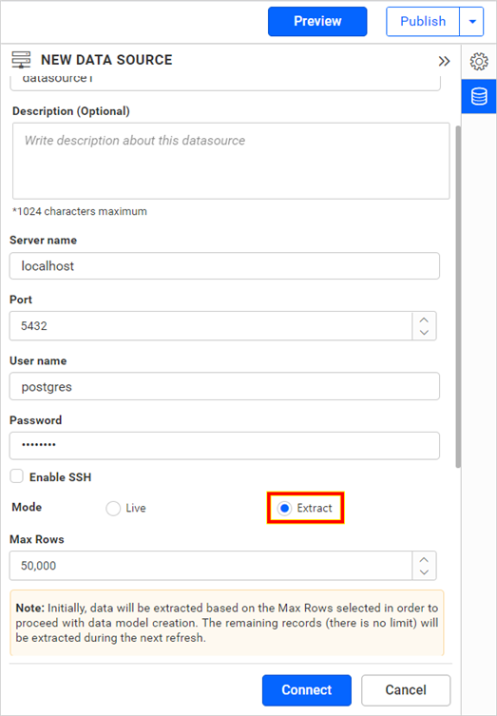Select the Extract mode radio button
The image size is (497, 716).
click(x=284, y=508)
